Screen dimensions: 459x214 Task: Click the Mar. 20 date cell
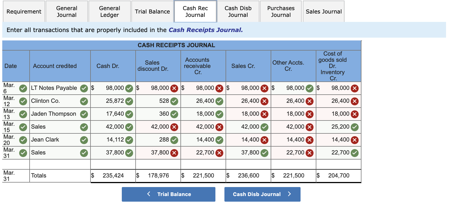[x=16, y=140]
